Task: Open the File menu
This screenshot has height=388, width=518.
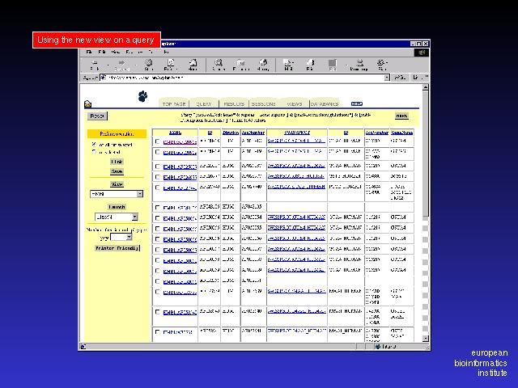Action: (89, 52)
